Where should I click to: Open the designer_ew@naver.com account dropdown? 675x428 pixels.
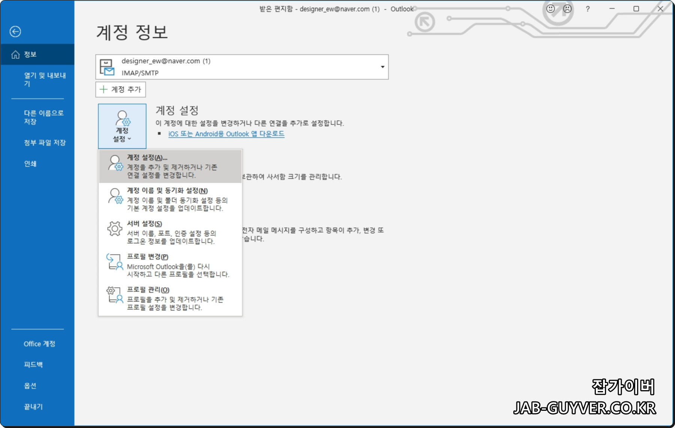(242, 67)
